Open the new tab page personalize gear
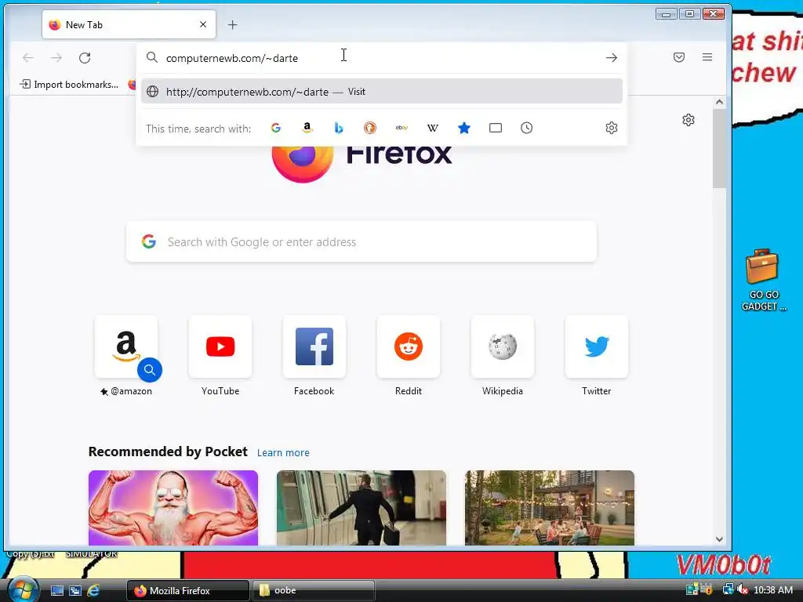 click(689, 120)
